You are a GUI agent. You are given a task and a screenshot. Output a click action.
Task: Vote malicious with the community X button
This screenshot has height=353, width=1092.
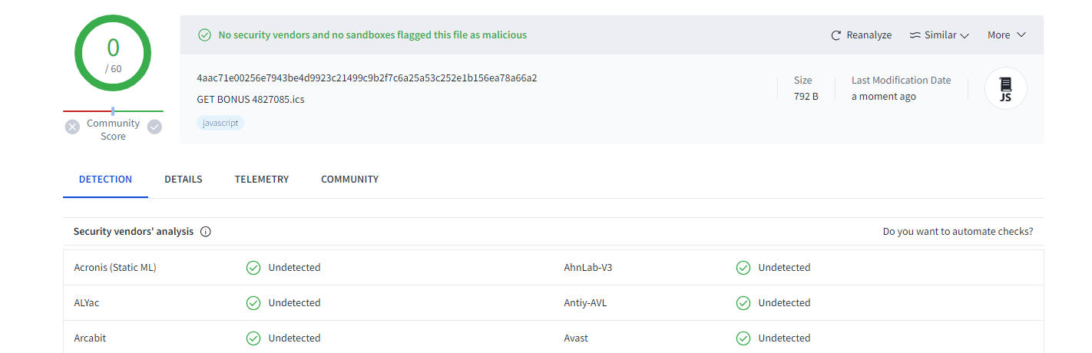[x=72, y=127]
